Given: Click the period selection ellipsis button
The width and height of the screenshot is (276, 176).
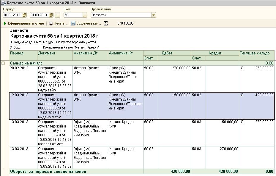Looking at the screenshot, I should coord(57,15).
